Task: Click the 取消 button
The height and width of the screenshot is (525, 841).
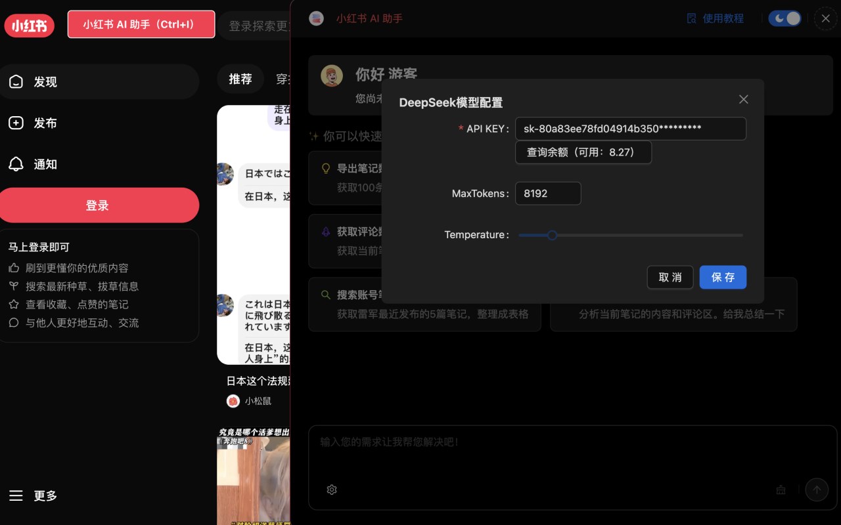Action: (x=670, y=277)
